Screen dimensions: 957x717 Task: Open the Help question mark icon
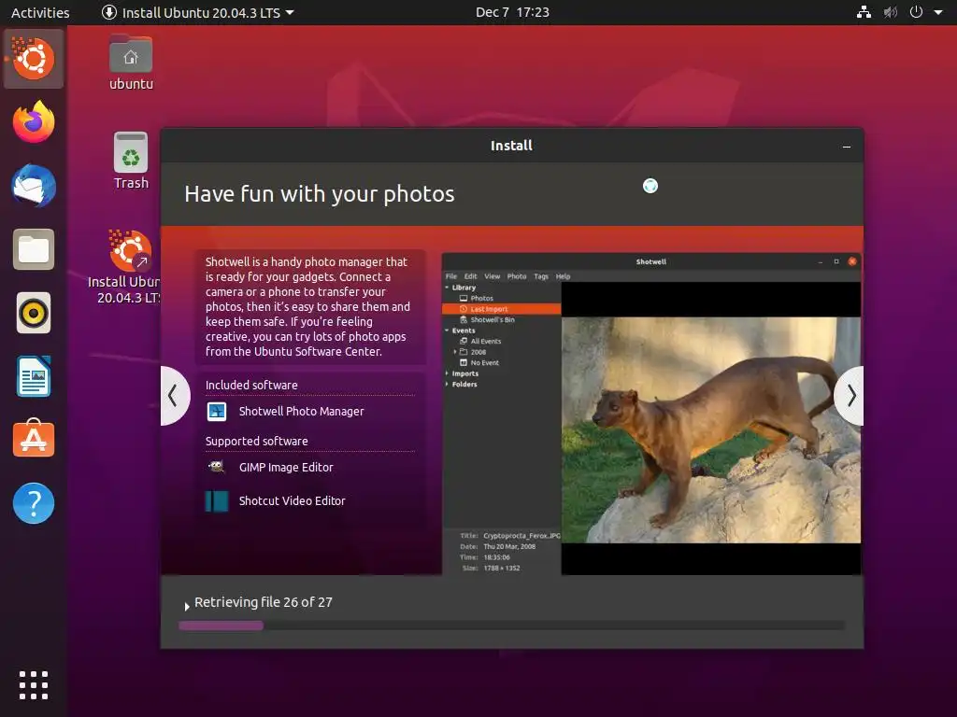[x=34, y=503]
